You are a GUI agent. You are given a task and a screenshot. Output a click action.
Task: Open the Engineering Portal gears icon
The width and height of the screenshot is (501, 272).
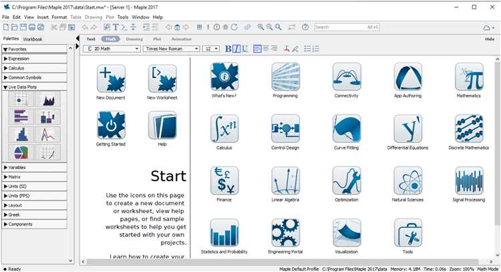coord(285,233)
